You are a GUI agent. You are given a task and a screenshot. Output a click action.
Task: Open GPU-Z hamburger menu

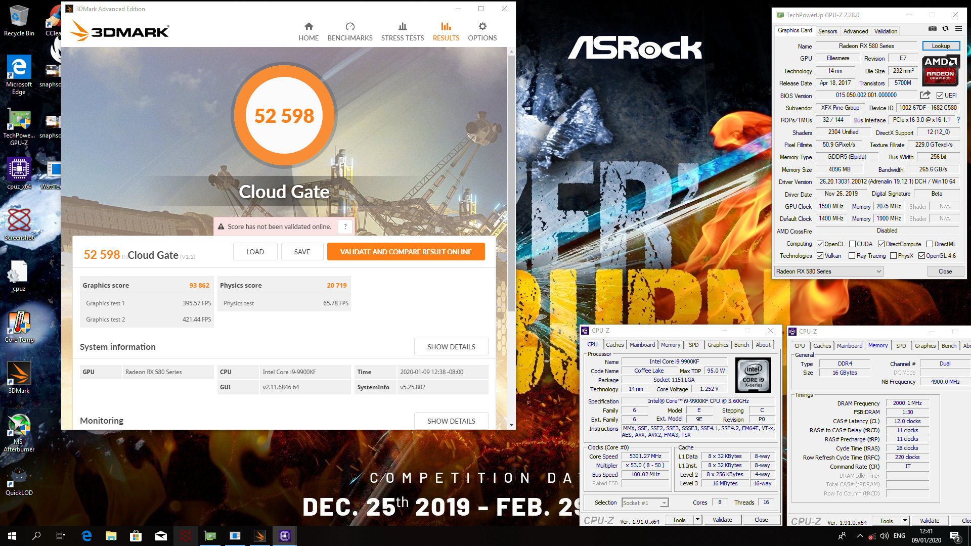958,29
